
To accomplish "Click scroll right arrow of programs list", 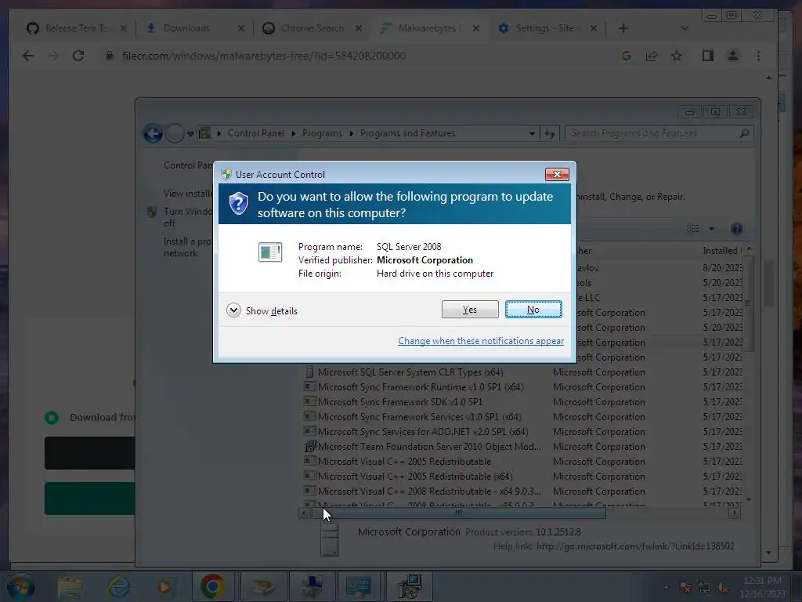I will click(735, 513).
